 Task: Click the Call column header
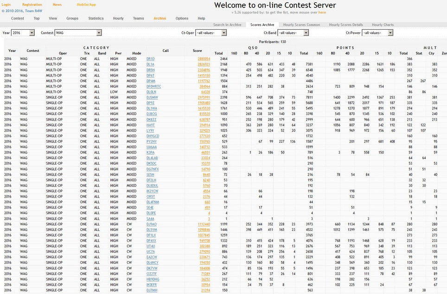click(x=166, y=51)
